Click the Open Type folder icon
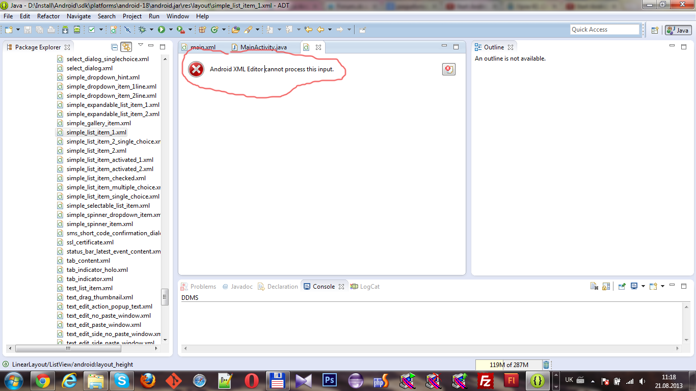Image resolution: width=696 pixels, height=391 pixels. click(235, 30)
